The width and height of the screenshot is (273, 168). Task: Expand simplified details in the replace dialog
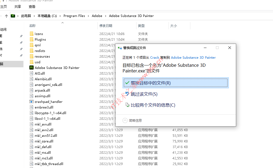pyautogui.click(x=125, y=120)
